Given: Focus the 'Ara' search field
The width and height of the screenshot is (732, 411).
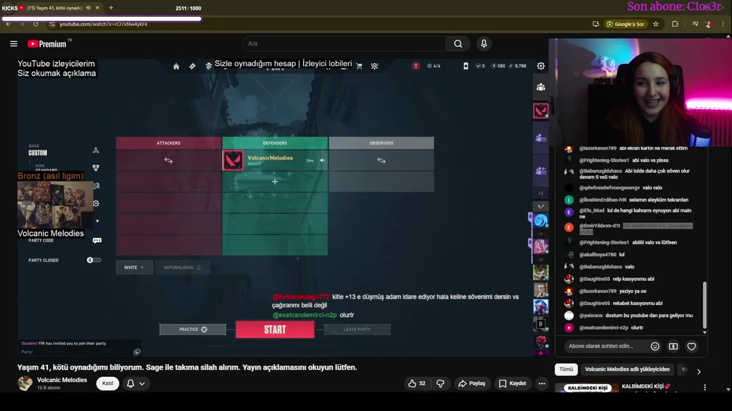Looking at the screenshot, I should [x=344, y=44].
